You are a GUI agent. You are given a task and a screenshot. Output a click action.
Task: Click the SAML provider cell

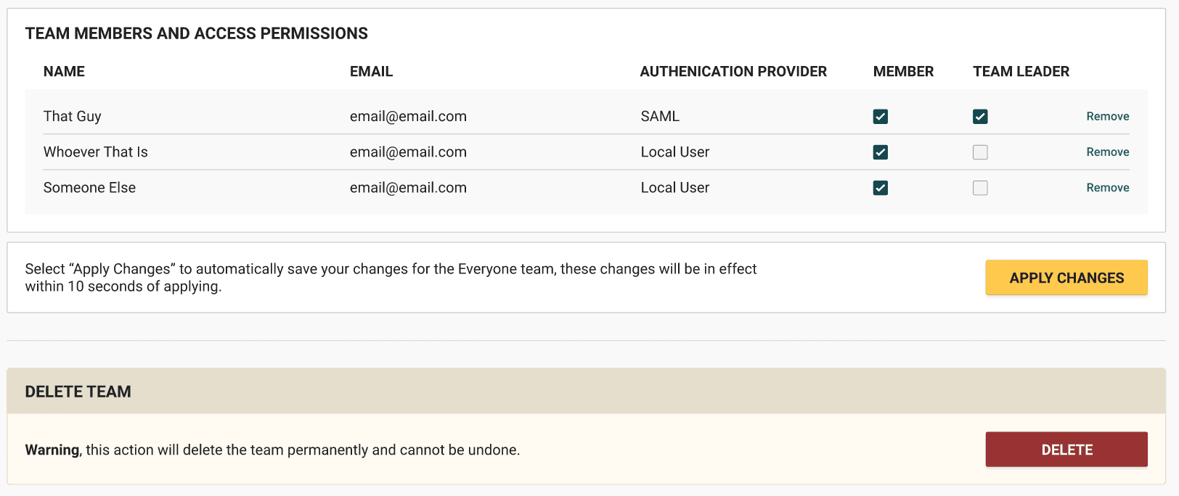click(x=660, y=116)
